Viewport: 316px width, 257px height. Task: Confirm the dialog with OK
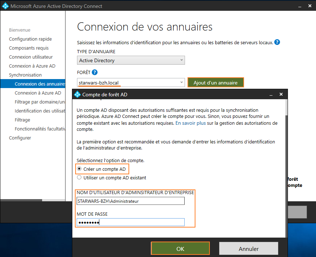coord(180,249)
